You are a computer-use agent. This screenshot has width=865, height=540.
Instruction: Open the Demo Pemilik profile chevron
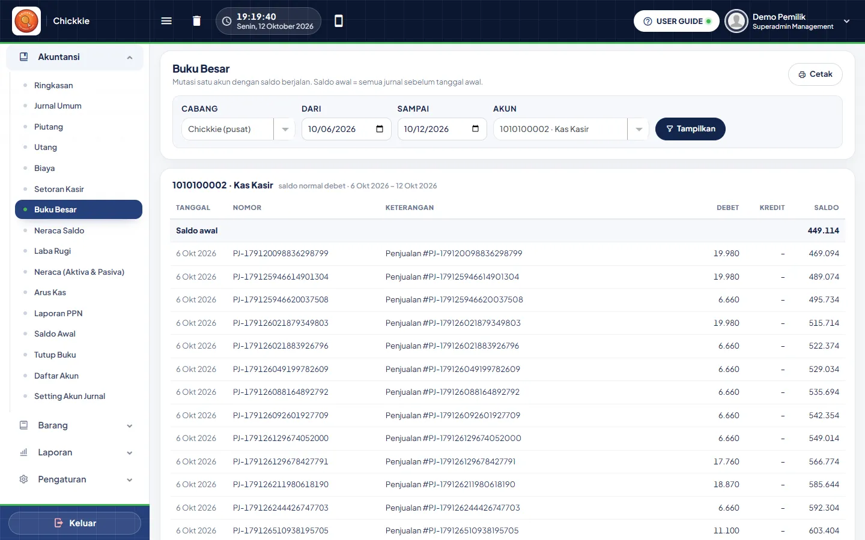[x=846, y=21]
